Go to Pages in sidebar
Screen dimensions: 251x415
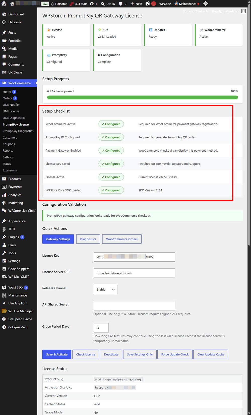(x=12, y=56)
